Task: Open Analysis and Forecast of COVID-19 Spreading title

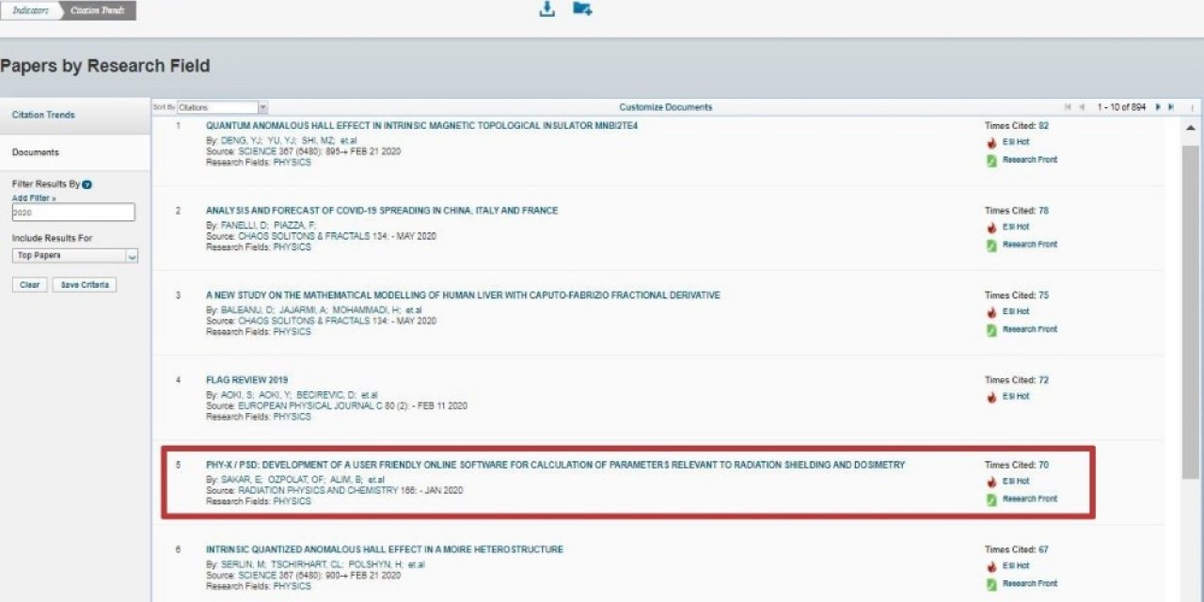Action: click(382, 211)
